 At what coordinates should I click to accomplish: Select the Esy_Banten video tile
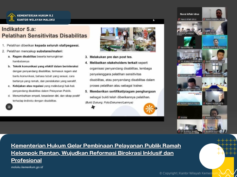click(215, 28)
